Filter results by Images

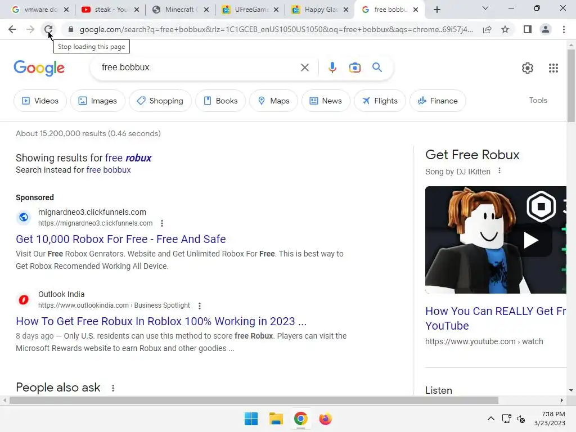click(x=98, y=101)
